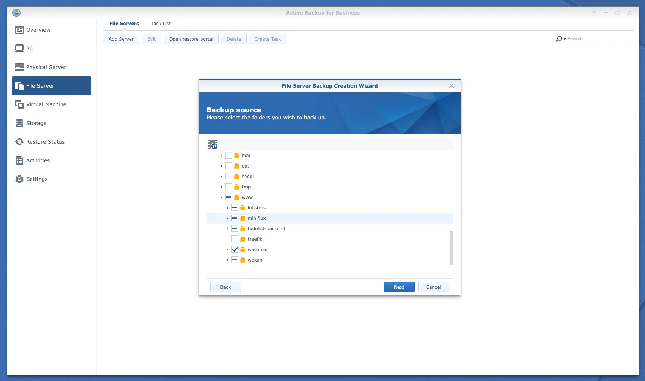Image resolution: width=645 pixels, height=381 pixels.
Task: Close the Backup Creation Wizard dialog
Action: pos(452,86)
